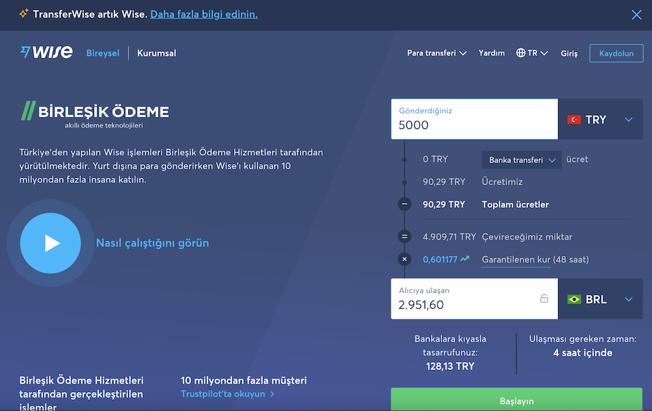Switch to the Bireysel tab
Viewport: 652px width, 411px height.
point(103,53)
